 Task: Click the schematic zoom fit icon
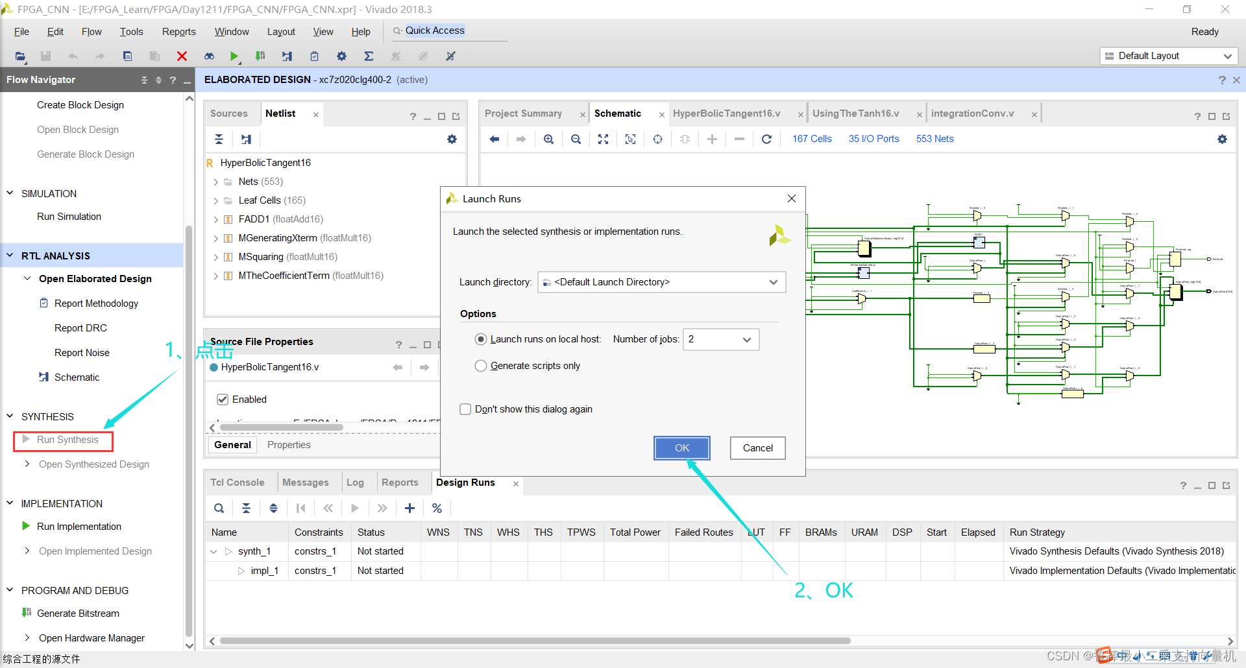pyautogui.click(x=603, y=139)
